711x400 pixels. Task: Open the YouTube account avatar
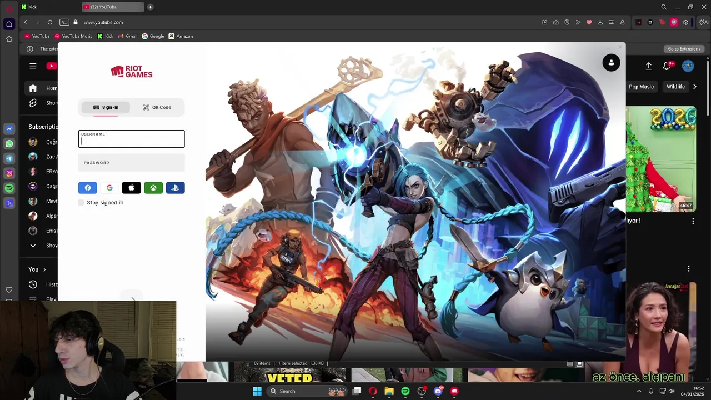(688, 66)
